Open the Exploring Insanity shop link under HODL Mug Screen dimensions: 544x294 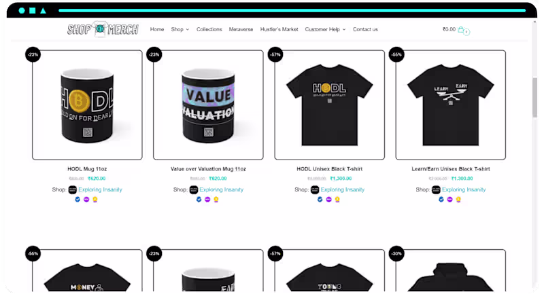click(100, 189)
